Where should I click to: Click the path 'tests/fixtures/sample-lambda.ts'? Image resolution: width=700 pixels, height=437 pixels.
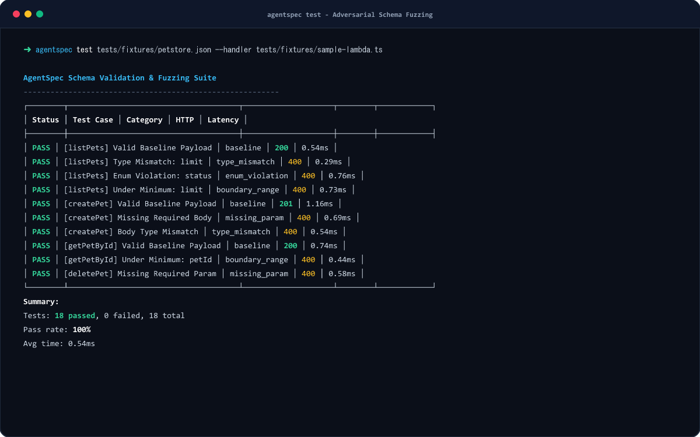tap(319, 50)
